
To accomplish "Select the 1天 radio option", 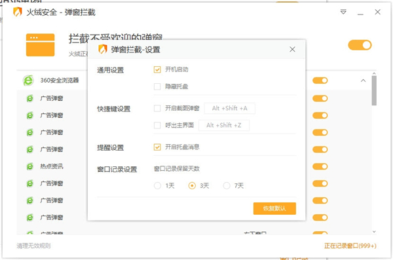I will pyautogui.click(x=157, y=186).
